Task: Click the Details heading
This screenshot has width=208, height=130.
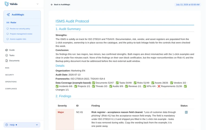Action: 60,66
